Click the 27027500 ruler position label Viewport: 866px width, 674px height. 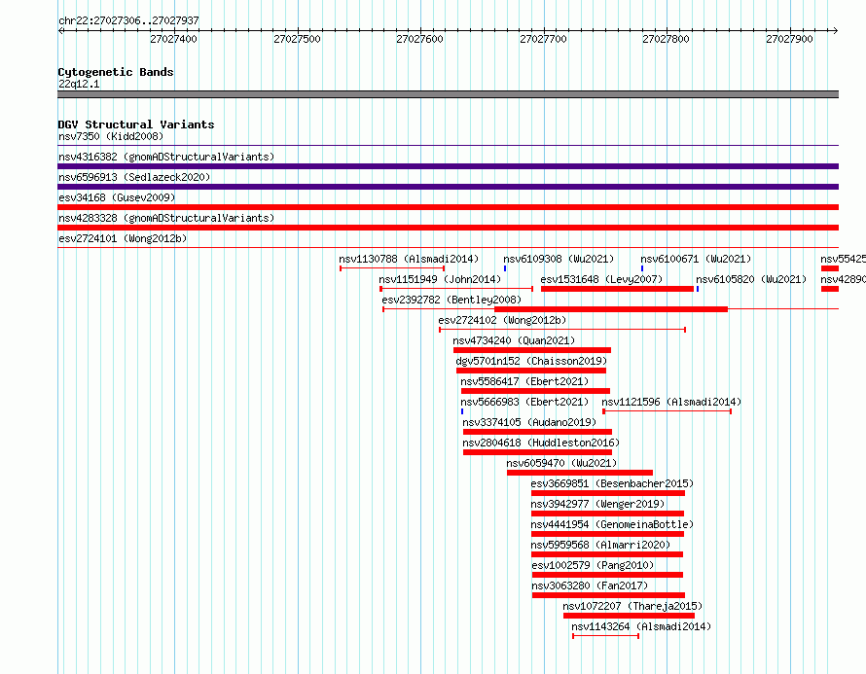(x=297, y=39)
